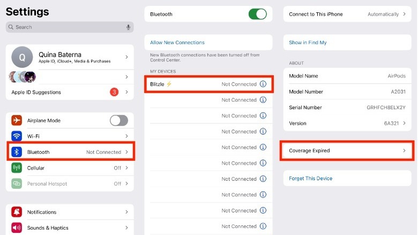Turn off the Bluetooth switch
The width and height of the screenshot is (418, 235).
pyautogui.click(x=257, y=14)
